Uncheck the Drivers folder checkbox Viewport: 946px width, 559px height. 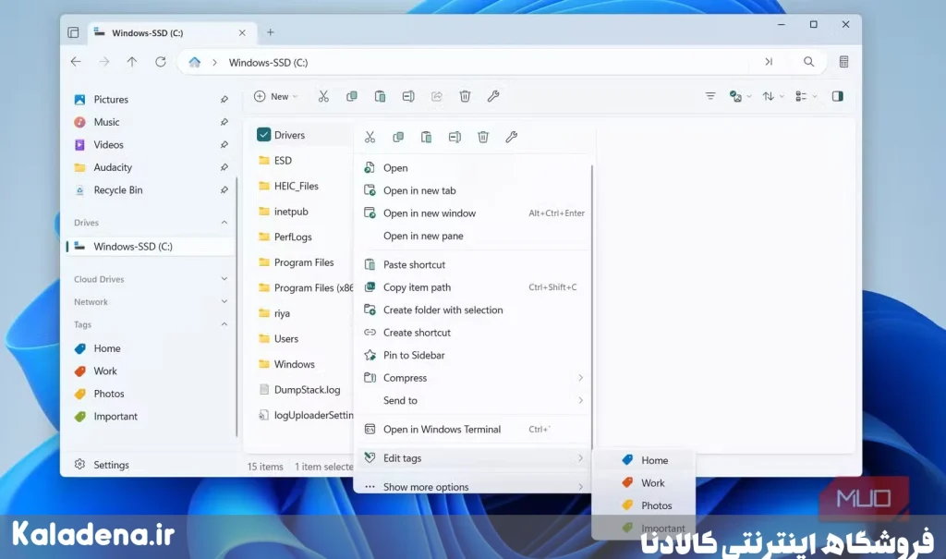263,135
